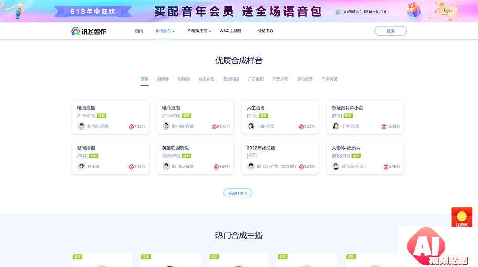The image size is (478, 267).
Task: Switch to the 有声阅读 tab
Action: (x=330, y=79)
